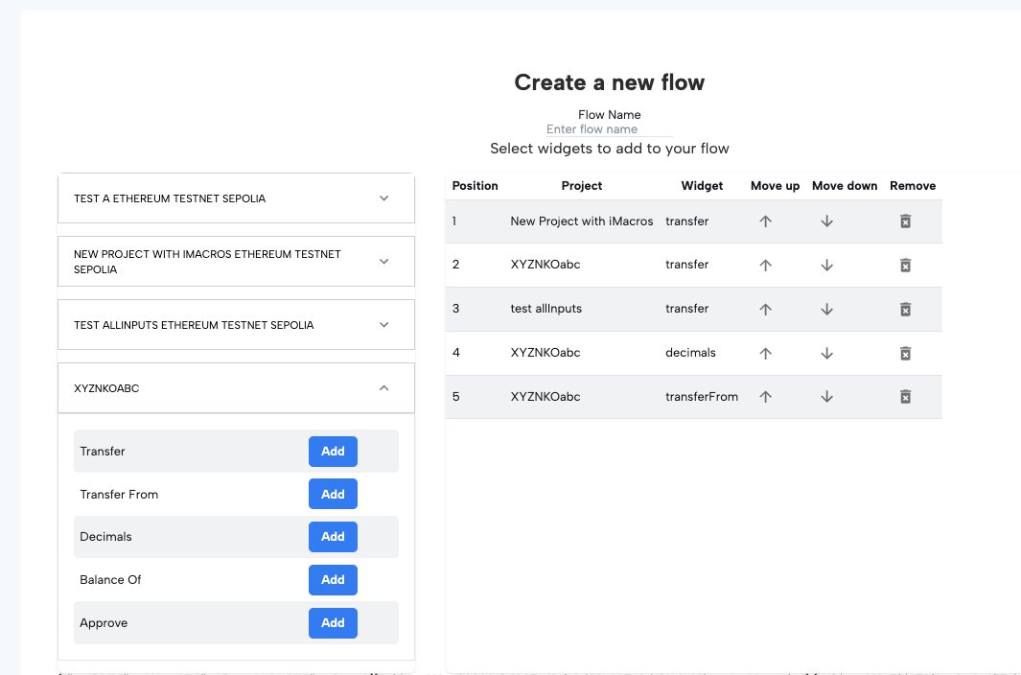Click Add next to Balance Of
The width and height of the screenshot is (1021, 675).
click(333, 580)
